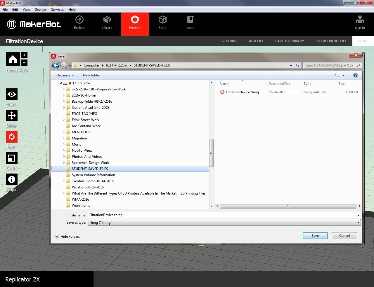Click the folder tree vertical scrollbar
The height and width of the screenshot is (287, 374).
pos(212,153)
